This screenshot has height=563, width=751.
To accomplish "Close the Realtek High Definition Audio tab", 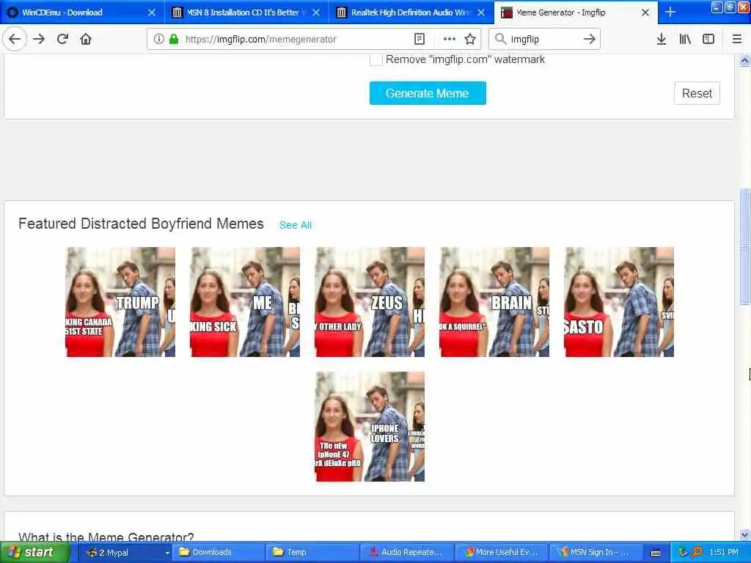I will coord(481,12).
